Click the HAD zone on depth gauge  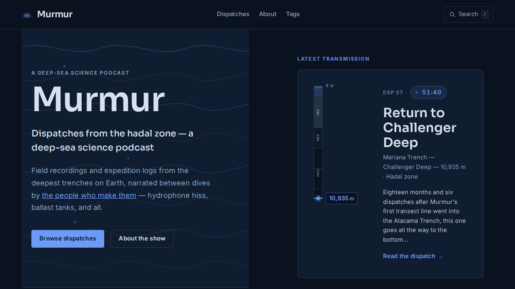point(318,173)
